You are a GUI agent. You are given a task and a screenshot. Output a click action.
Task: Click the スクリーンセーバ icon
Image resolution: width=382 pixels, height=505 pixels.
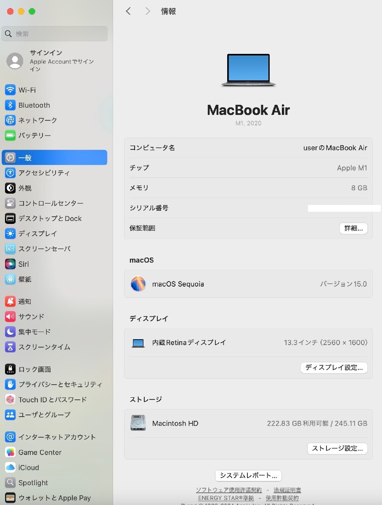click(x=11, y=249)
